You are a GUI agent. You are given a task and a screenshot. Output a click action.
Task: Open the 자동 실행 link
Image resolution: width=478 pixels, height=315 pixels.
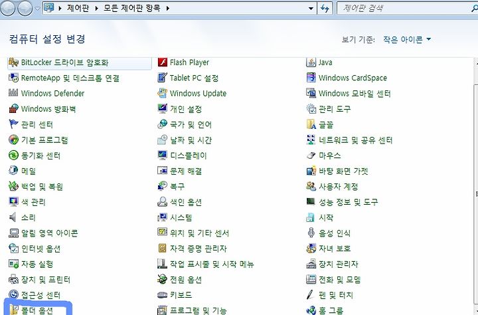click(x=37, y=264)
